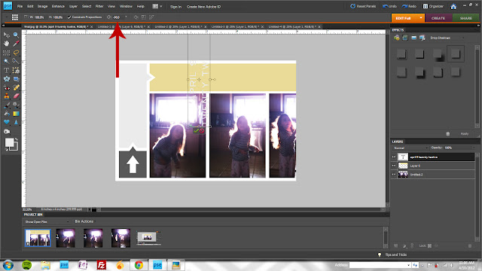Click the Undo button

click(389, 6)
